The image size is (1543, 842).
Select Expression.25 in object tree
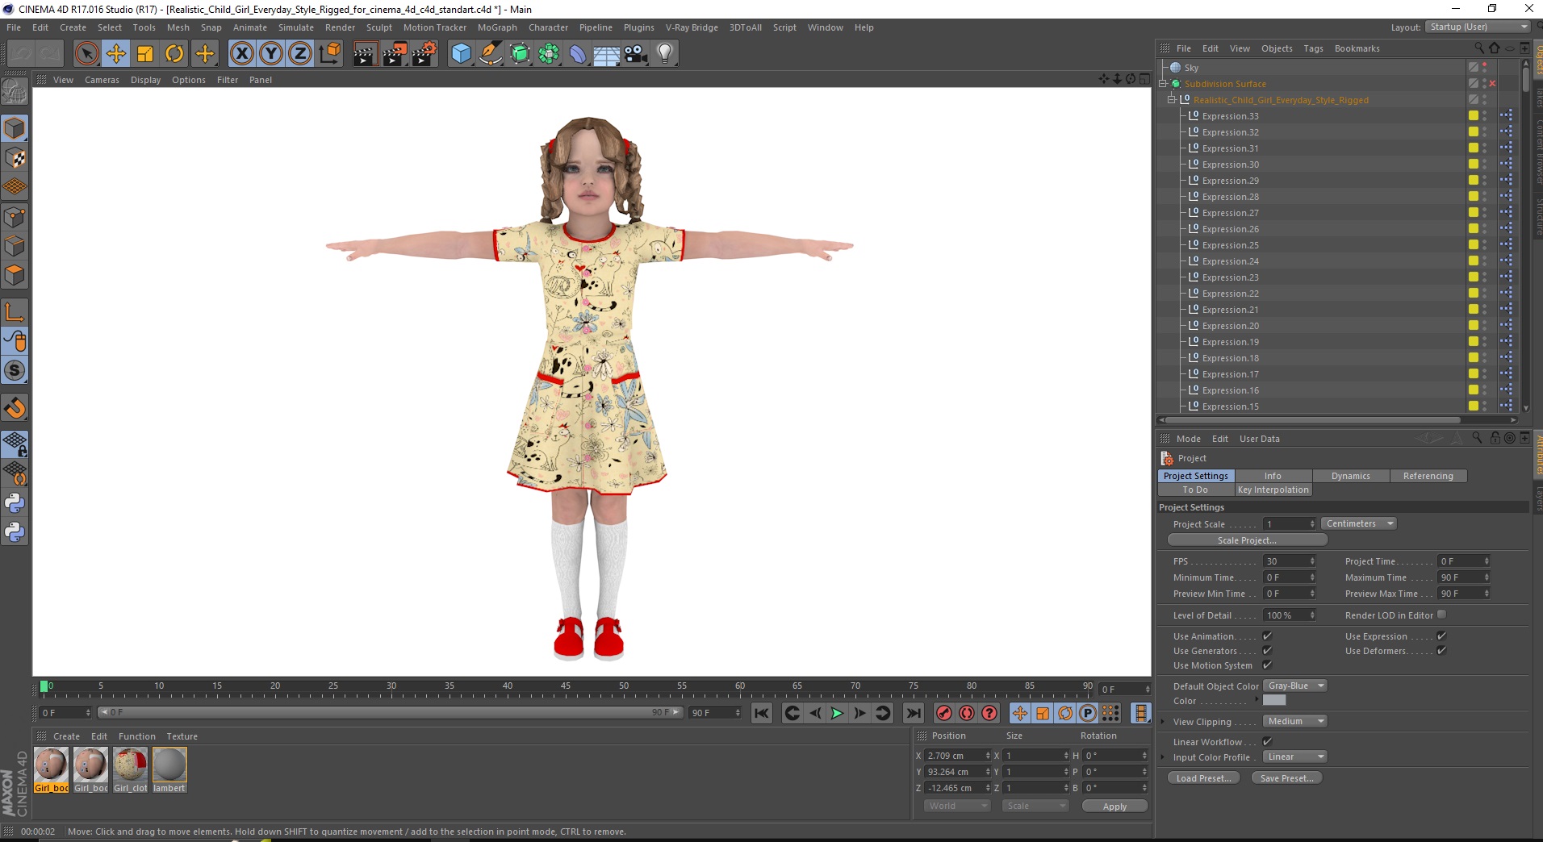tap(1230, 245)
